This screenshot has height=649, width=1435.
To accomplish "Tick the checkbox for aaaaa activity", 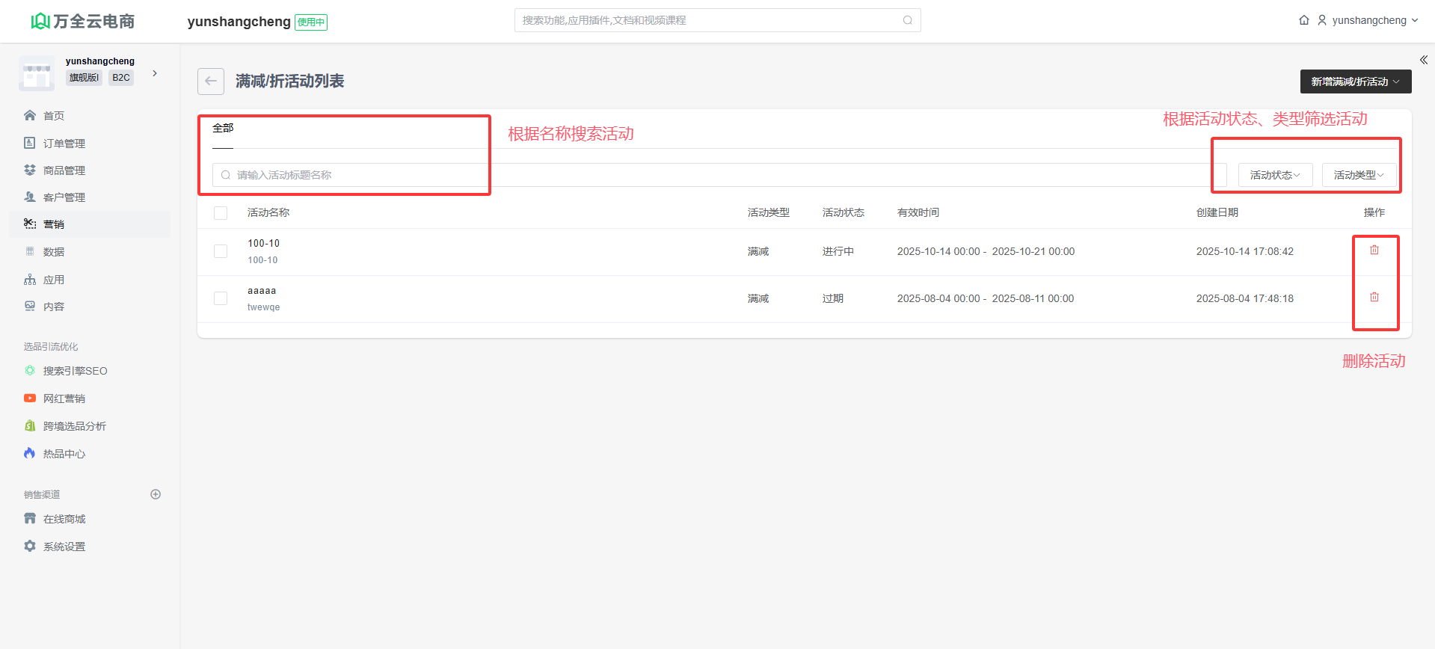I will [221, 298].
